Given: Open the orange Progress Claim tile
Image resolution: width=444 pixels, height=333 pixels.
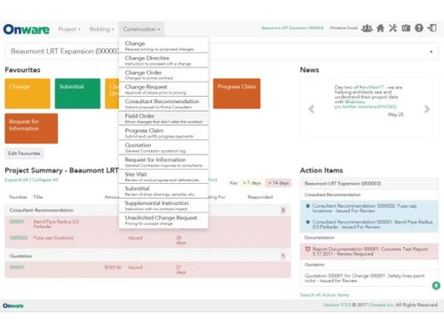Looking at the screenshot, I should pyautogui.click(x=237, y=93).
